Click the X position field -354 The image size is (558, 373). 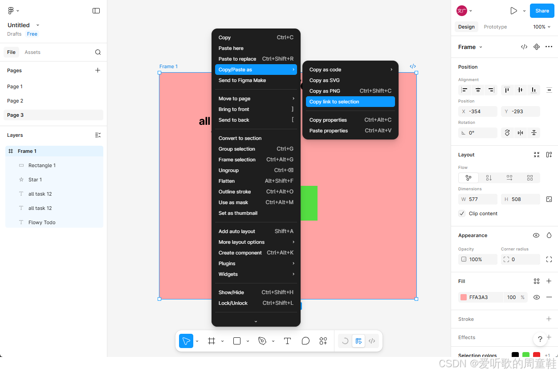click(478, 111)
